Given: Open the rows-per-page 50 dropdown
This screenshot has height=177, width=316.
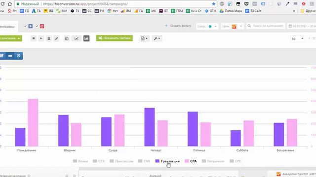Looking at the screenshot, I should (297, 38).
